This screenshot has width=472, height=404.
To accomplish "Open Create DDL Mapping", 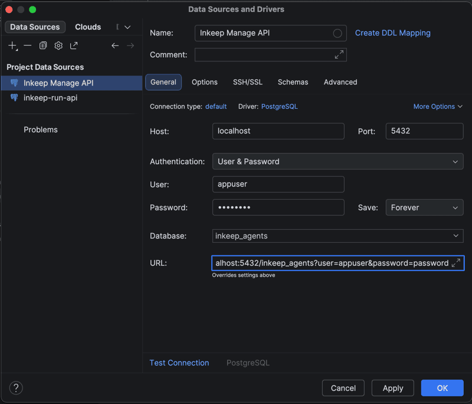I will [392, 32].
